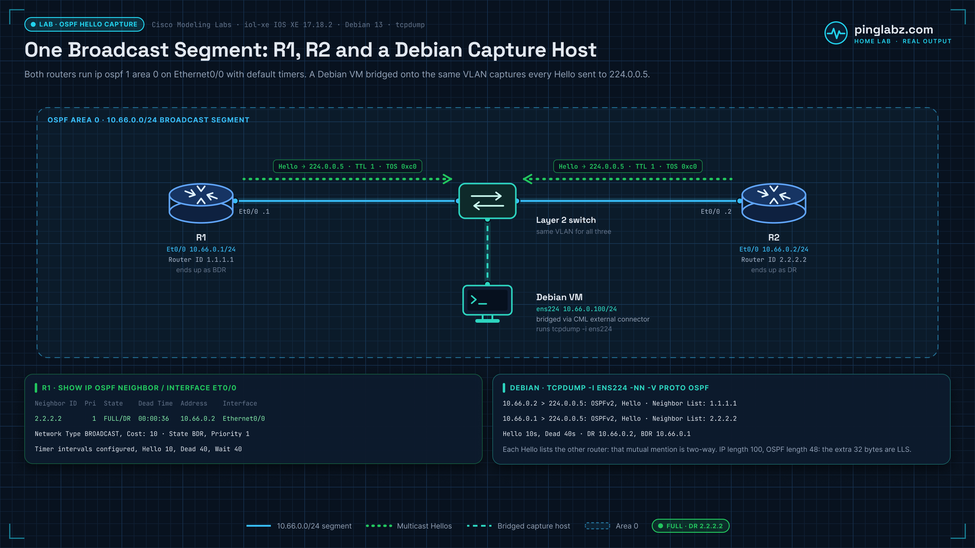
Task: Click the text ends up as BDR
Action: [201, 270]
